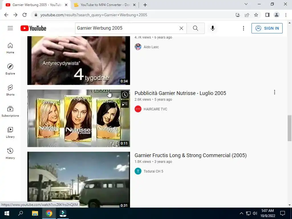The width and height of the screenshot is (292, 219).
Task: Click the install app icon in address bar
Action: [238, 15]
